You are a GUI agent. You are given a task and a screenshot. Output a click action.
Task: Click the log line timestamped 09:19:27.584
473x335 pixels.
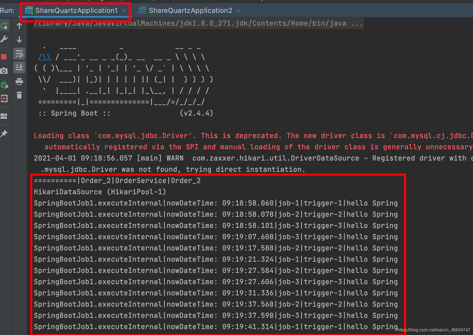pos(216,271)
